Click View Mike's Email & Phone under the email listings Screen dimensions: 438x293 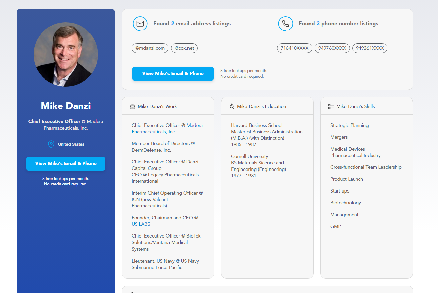(173, 73)
